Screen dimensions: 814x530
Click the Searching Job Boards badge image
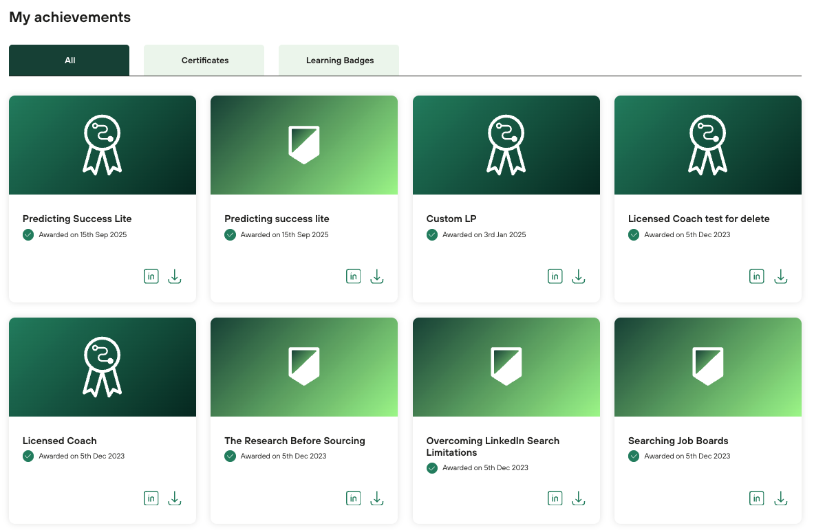[707, 367]
